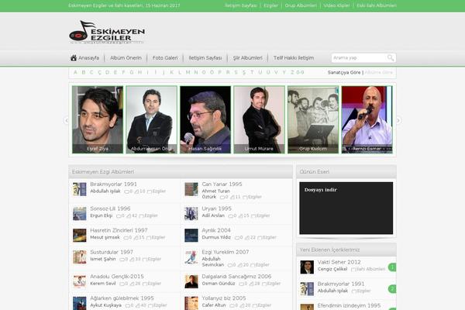Viewport: 465px width, 310px height.
Task: Open Ayrılık 2004 album cover thumbnail
Action: point(191,236)
